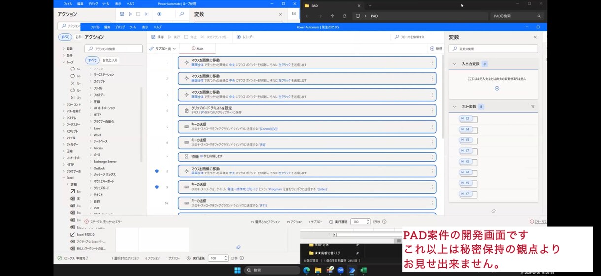Select step 6 キーの送信 F4 action
The image size is (601, 276).
307,142
